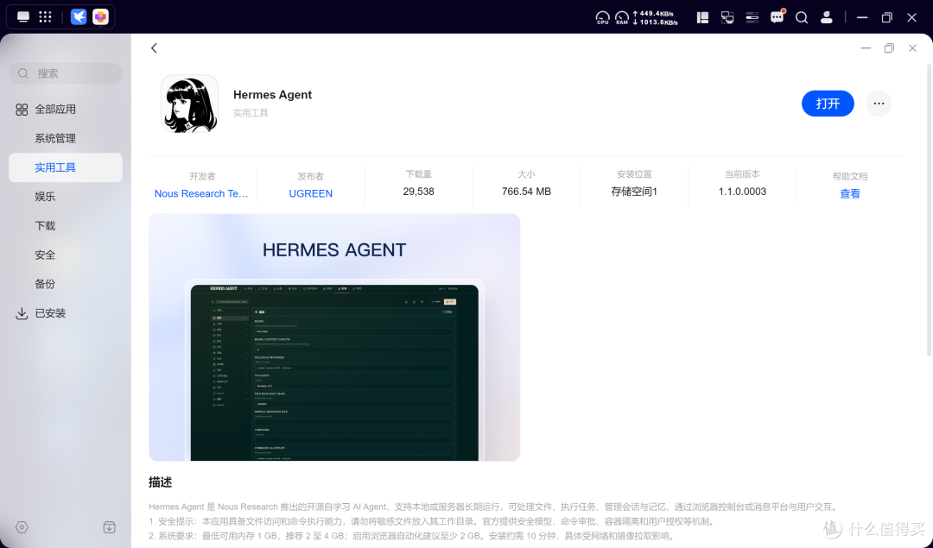The image size is (933, 548).
Task: Select the 娱乐 category
Action: pos(66,197)
